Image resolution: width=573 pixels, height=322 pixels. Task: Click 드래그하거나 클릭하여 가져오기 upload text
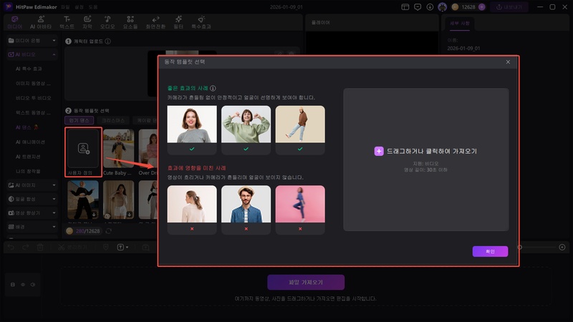coord(432,151)
